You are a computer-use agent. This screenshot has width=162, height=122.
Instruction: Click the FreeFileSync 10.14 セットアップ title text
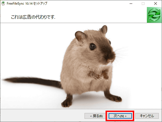click(x=27, y=3)
